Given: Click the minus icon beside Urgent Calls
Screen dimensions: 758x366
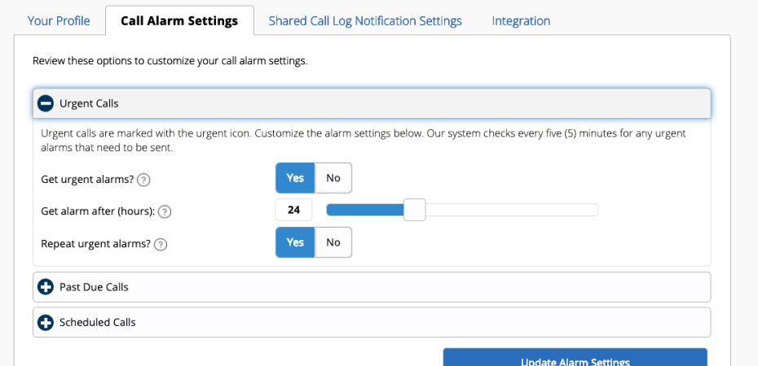Looking at the screenshot, I should click(46, 103).
